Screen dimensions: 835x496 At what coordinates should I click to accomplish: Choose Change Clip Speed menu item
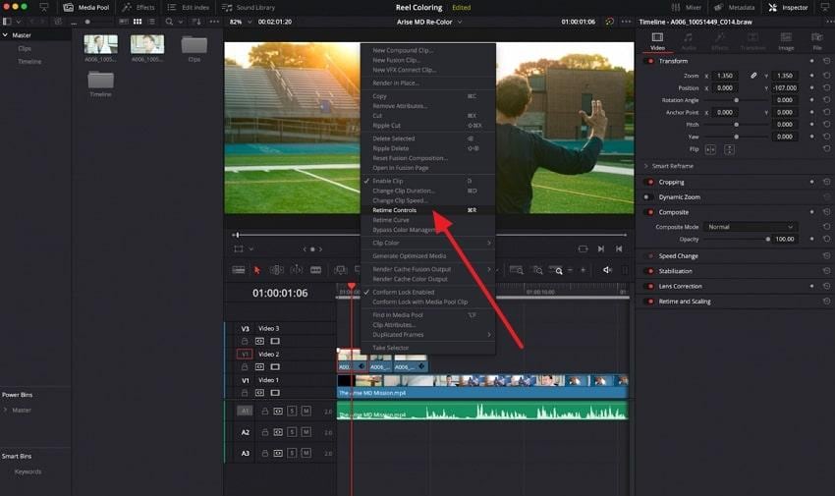(x=428, y=200)
